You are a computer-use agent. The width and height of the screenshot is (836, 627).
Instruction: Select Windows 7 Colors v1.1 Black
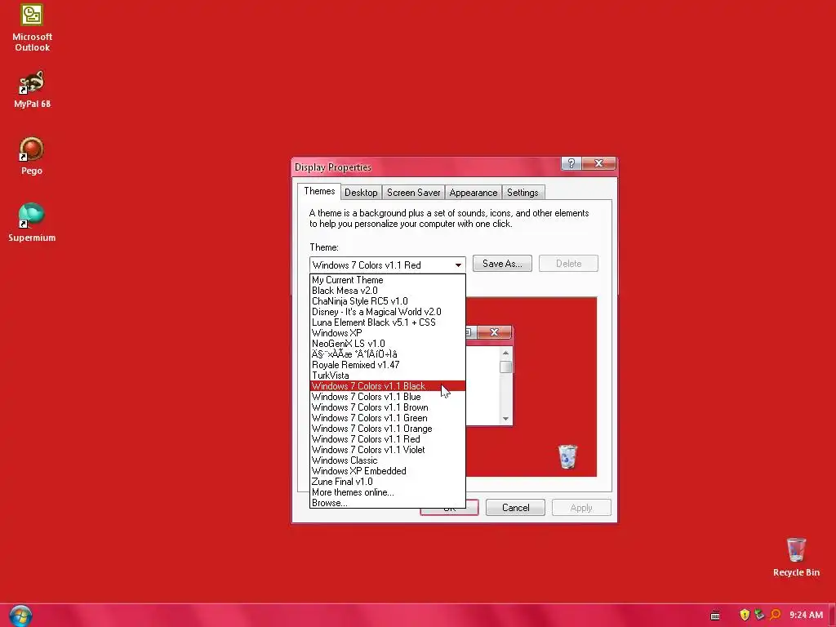(388, 386)
